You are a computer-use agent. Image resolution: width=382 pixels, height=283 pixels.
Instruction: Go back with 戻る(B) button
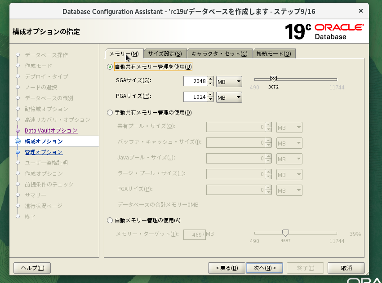pos(227,268)
